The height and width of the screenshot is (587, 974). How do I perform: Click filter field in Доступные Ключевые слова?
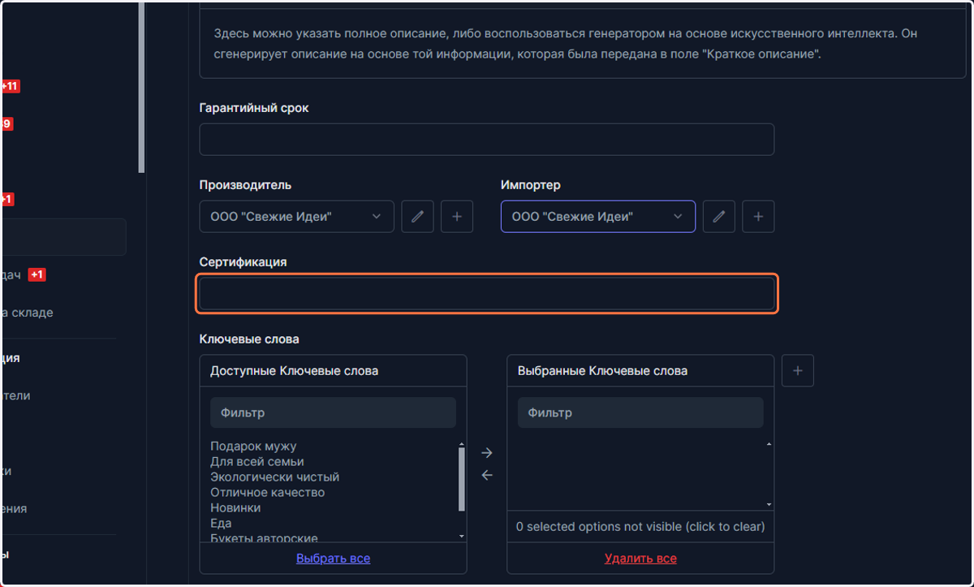[333, 412]
